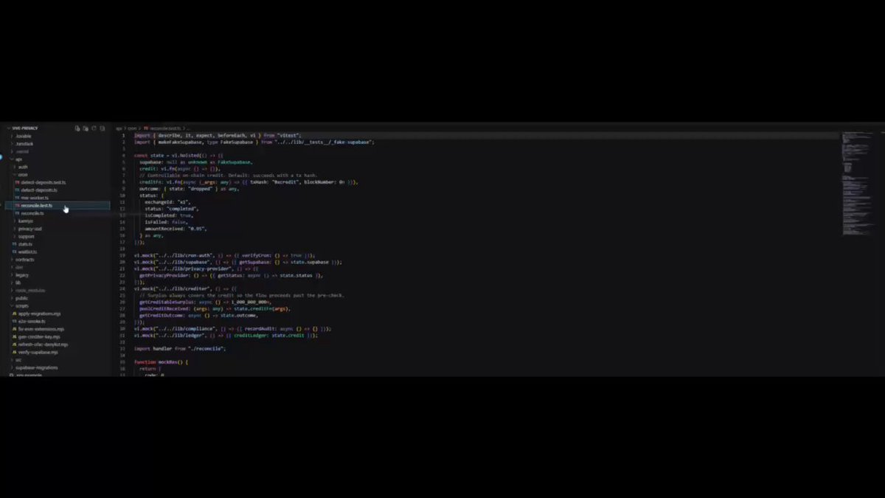
Task: Click the code minimap on the right
Action: click(x=858, y=184)
